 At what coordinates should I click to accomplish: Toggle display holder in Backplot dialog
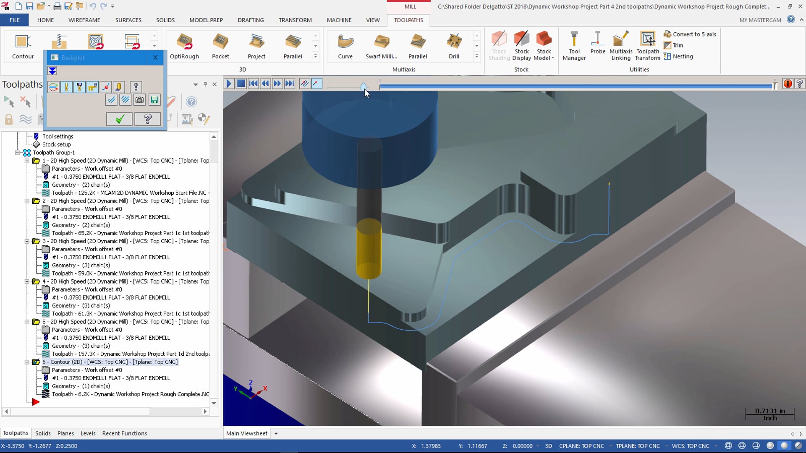click(79, 87)
